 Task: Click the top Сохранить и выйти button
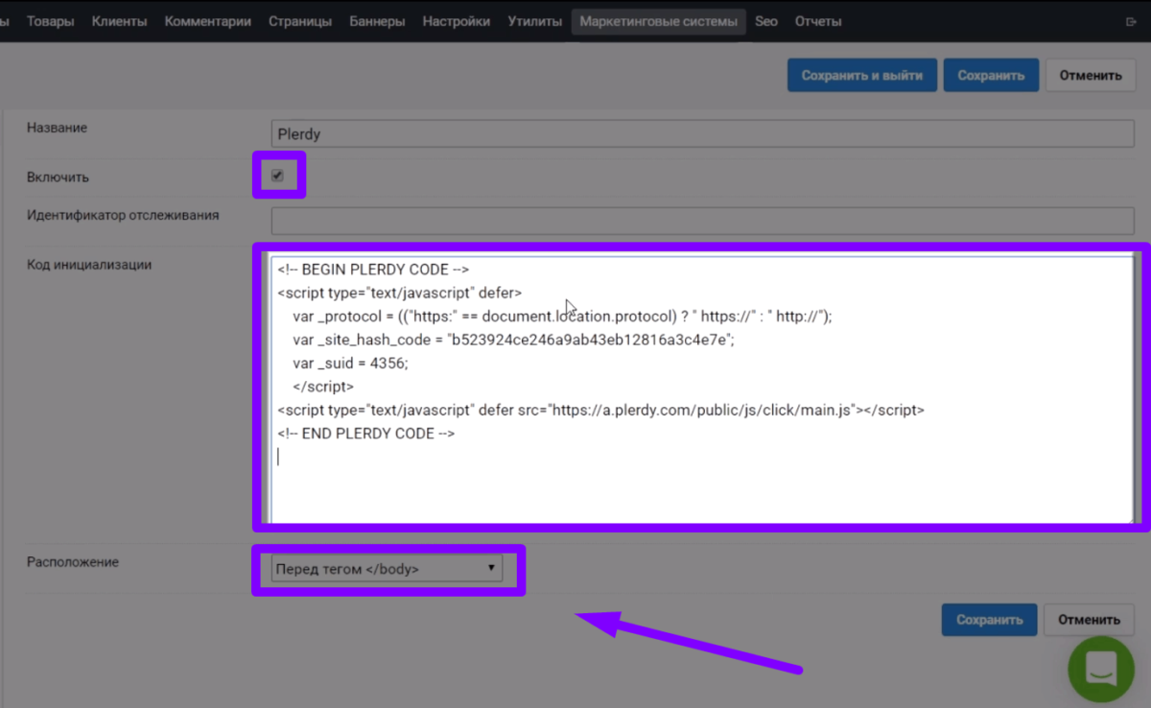click(862, 75)
